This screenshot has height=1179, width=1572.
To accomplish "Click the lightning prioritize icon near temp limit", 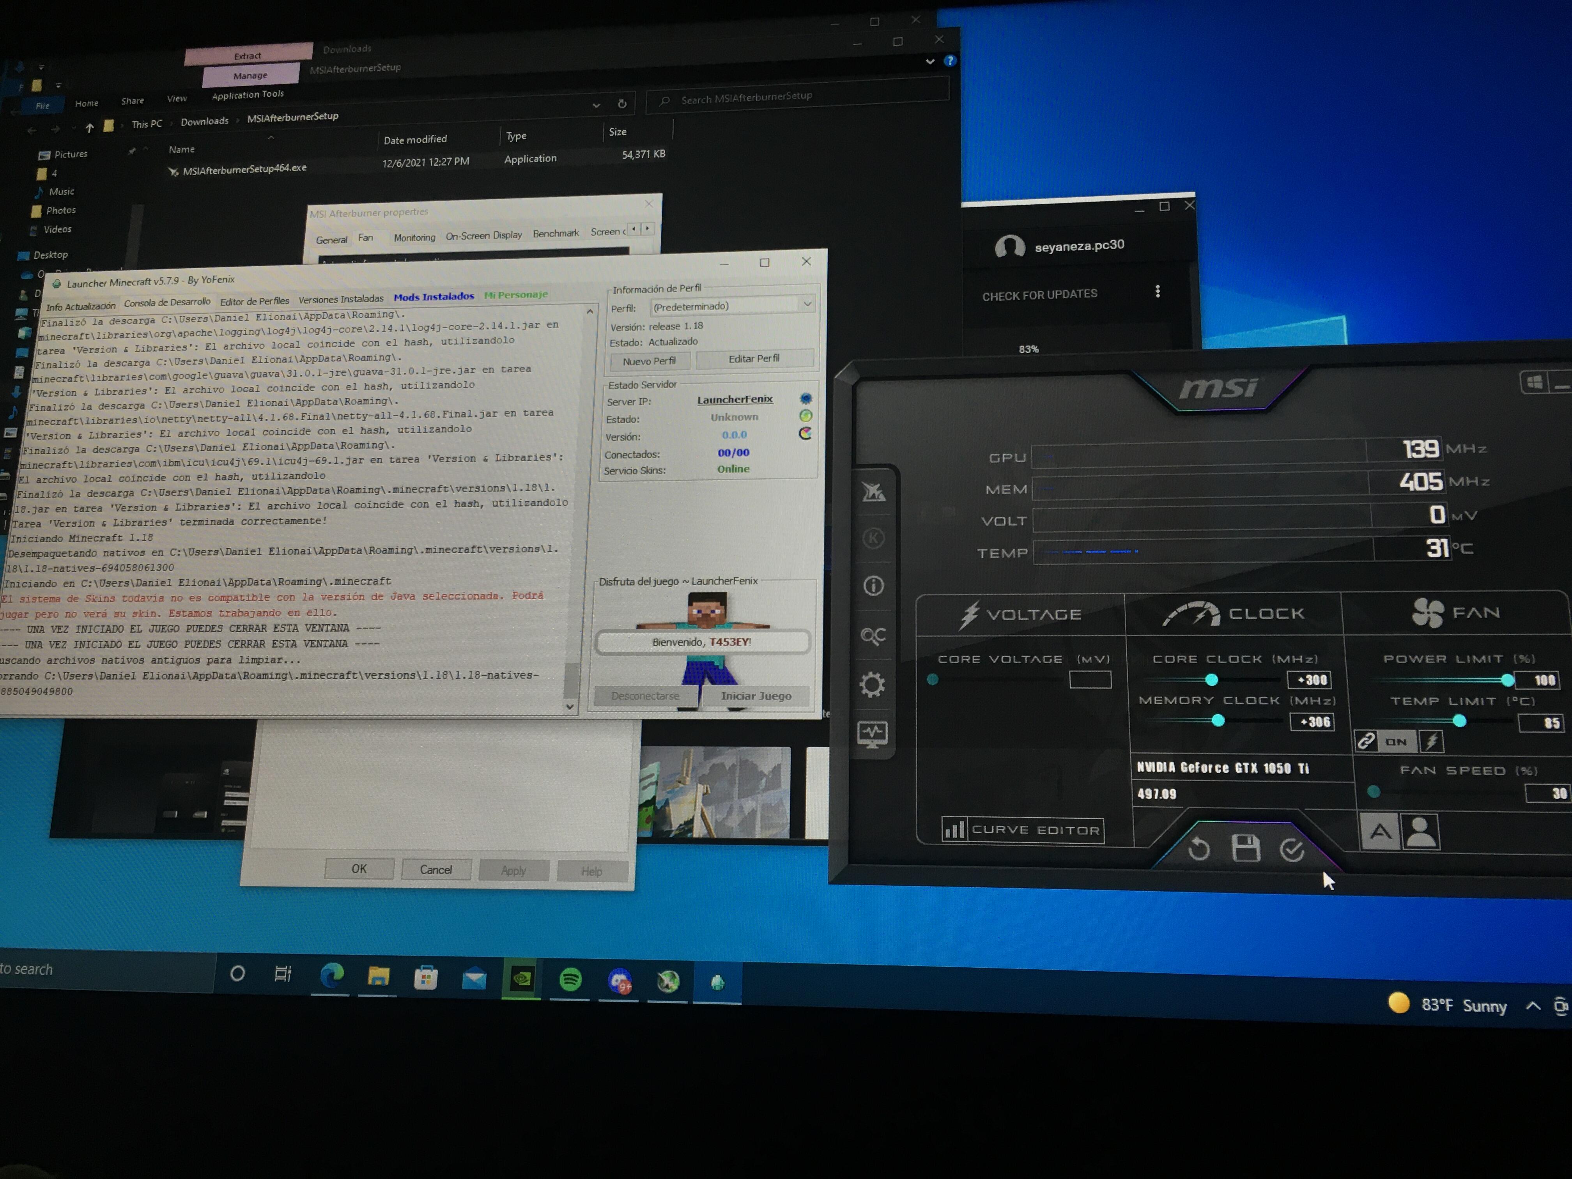I will pos(1432,742).
